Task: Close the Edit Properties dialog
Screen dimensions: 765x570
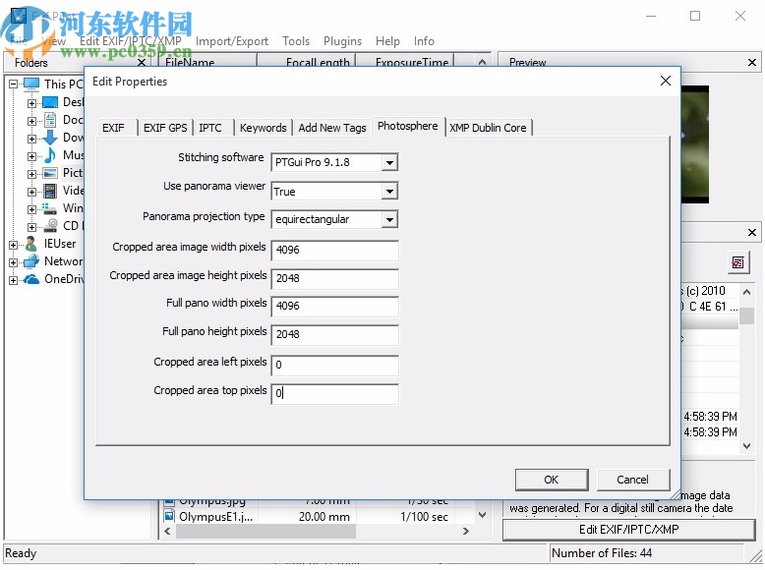Action: tap(666, 81)
